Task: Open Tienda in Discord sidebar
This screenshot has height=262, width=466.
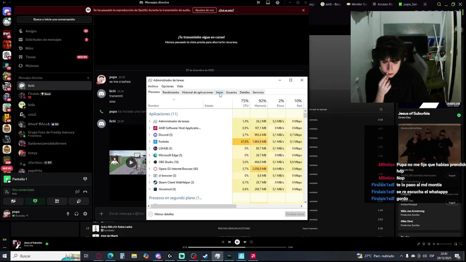Action: [x=54, y=57]
